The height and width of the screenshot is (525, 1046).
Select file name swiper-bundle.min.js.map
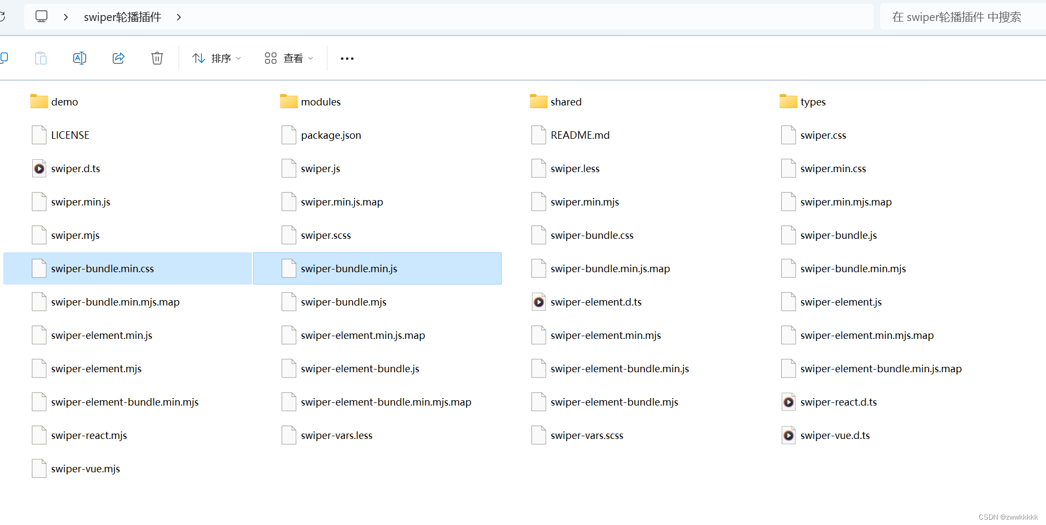tap(610, 268)
